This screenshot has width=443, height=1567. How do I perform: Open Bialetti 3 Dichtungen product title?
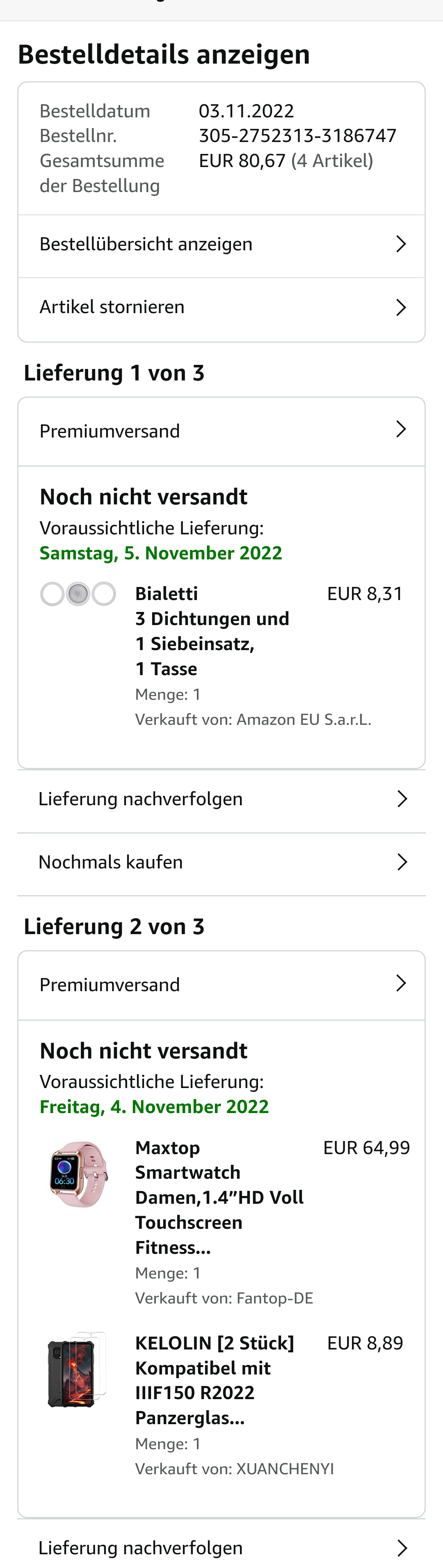coord(212,631)
